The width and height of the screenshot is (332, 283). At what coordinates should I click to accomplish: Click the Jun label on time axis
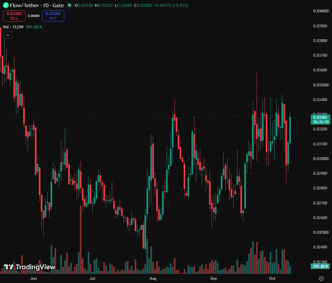tap(34, 278)
